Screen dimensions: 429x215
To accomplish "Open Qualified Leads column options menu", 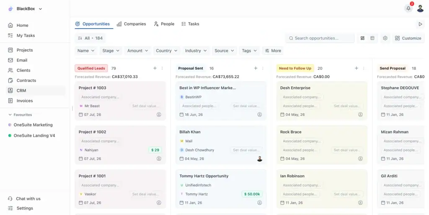I will click(162, 68).
